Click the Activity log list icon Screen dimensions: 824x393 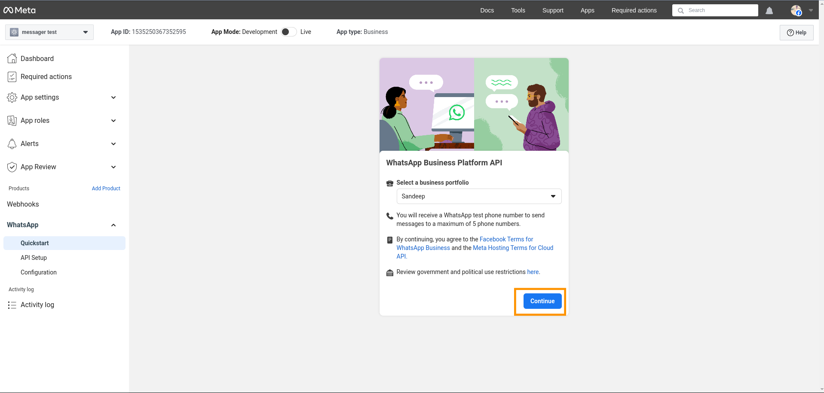coord(12,305)
